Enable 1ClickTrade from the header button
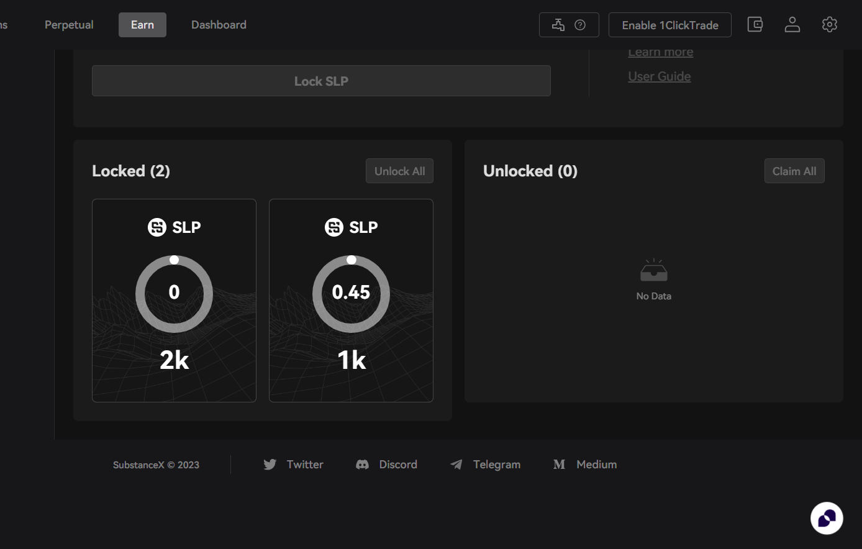Screen dimensions: 862x549 (670, 25)
